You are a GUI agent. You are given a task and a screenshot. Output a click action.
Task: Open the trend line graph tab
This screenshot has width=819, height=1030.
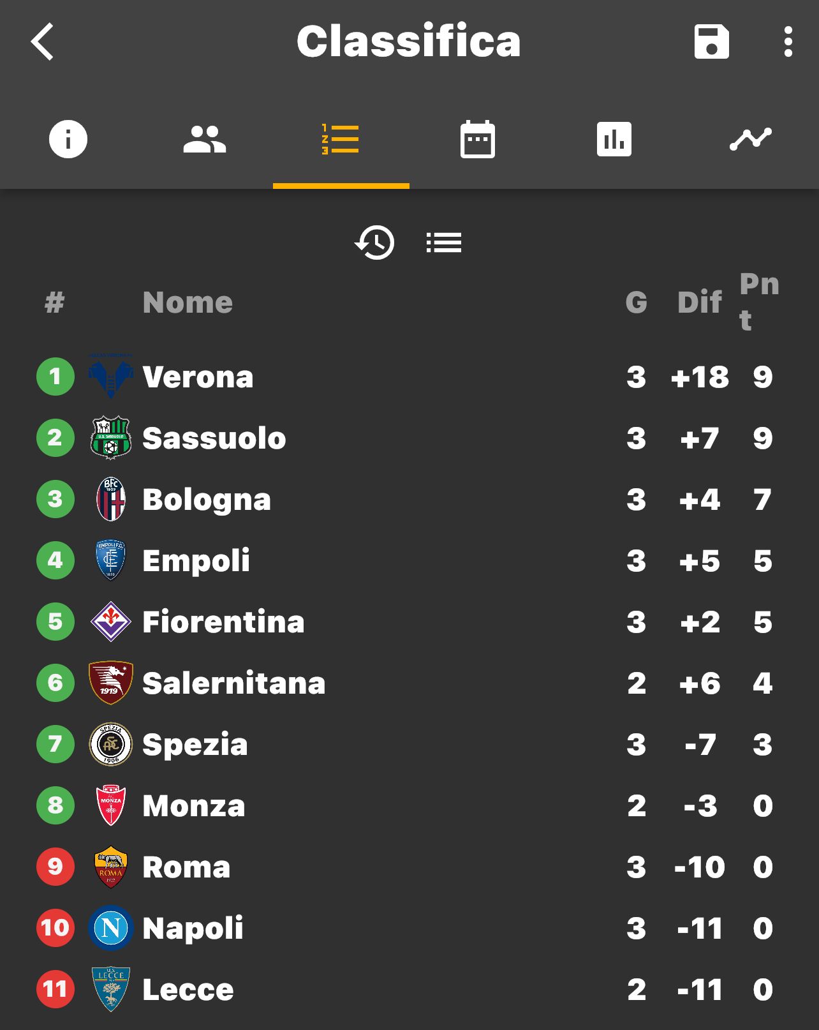pos(751,139)
